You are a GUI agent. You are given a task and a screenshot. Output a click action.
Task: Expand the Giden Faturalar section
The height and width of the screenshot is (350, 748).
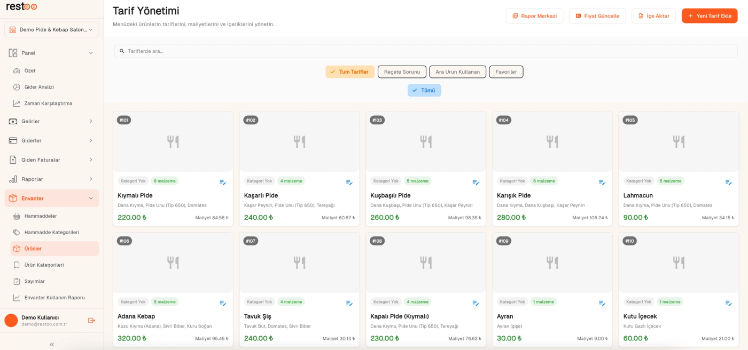52,160
